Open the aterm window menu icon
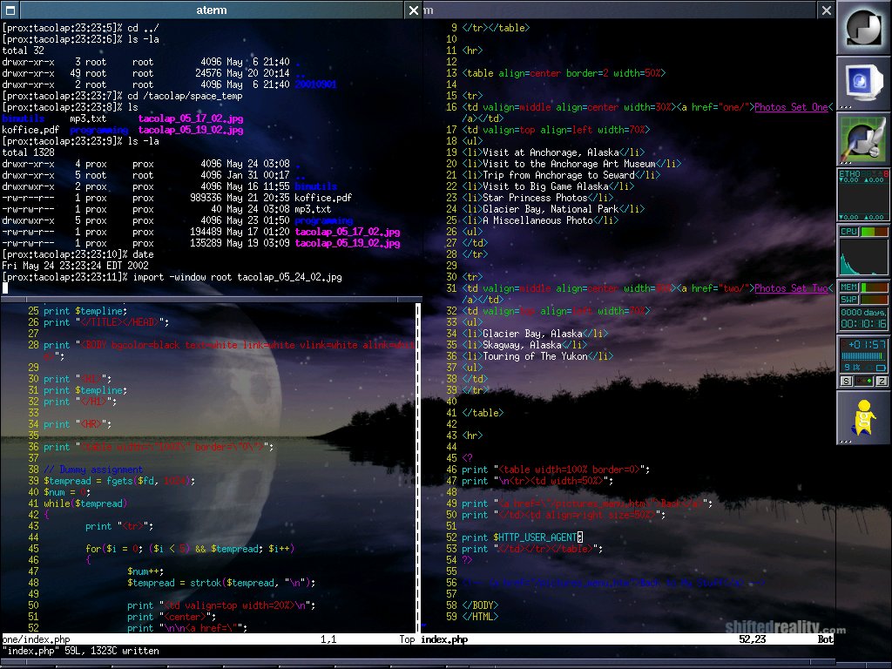 tap(10, 10)
